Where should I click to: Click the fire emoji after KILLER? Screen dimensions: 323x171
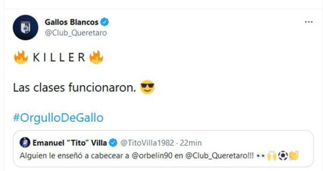click(96, 57)
